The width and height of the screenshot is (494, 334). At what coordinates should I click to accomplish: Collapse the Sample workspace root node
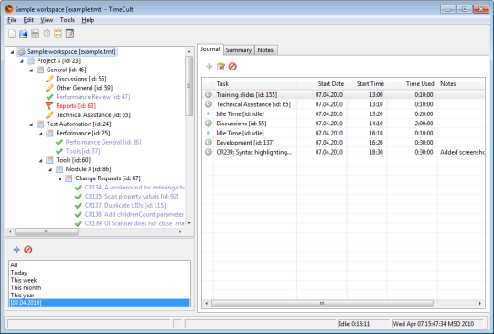pos(12,52)
